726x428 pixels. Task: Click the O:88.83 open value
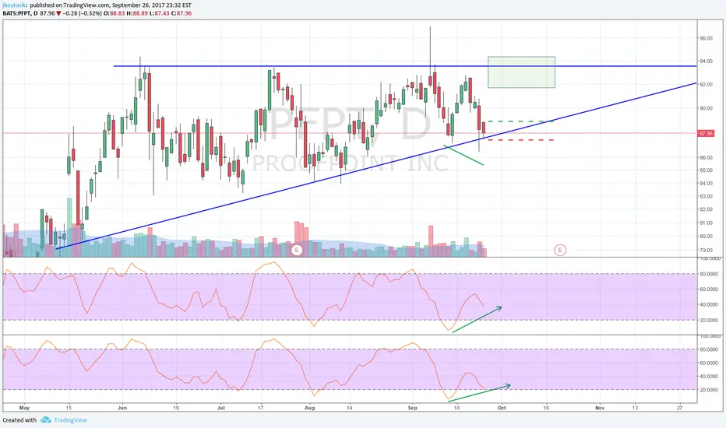[x=114, y=13]
